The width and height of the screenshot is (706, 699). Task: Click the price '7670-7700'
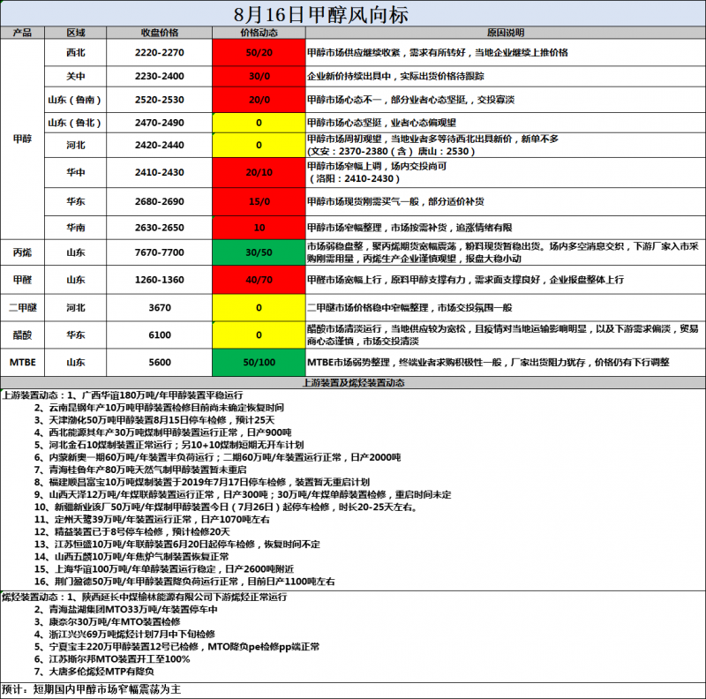click(160, 252)
